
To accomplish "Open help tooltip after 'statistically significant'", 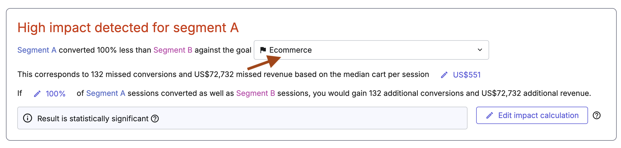I will (x=155, y=119).
